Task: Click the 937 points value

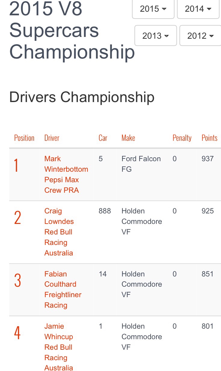Action: [x=207, y=159]
